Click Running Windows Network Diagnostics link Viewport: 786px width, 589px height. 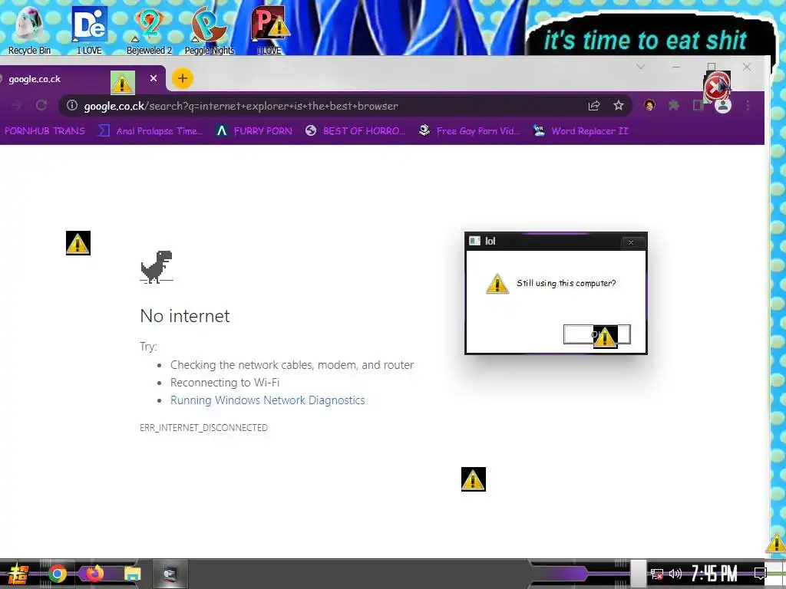(268, 400)
